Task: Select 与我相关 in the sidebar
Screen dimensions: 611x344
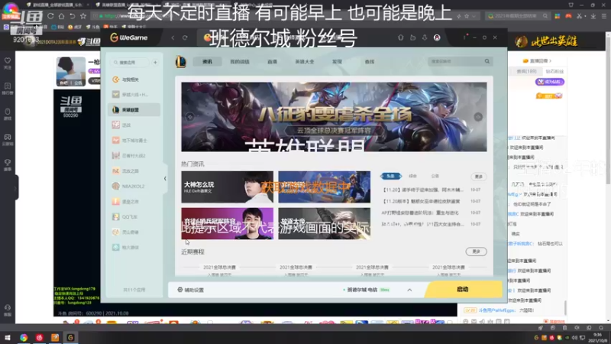Action: [x=134, y=80]
